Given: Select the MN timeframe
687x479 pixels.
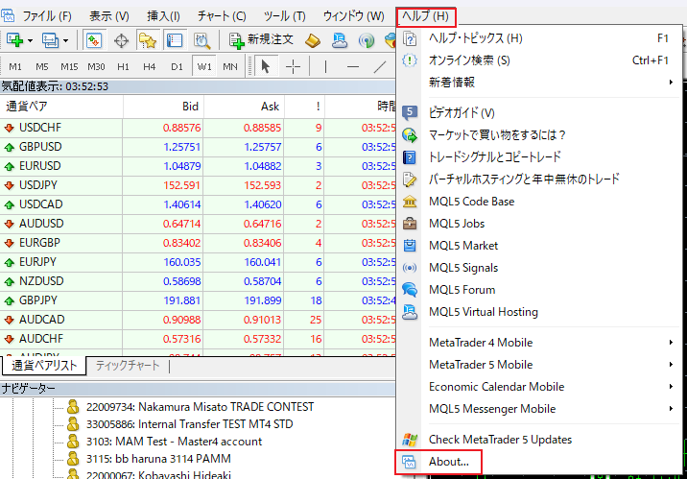Looking at the screenshot, I should [x=230, y=66].
